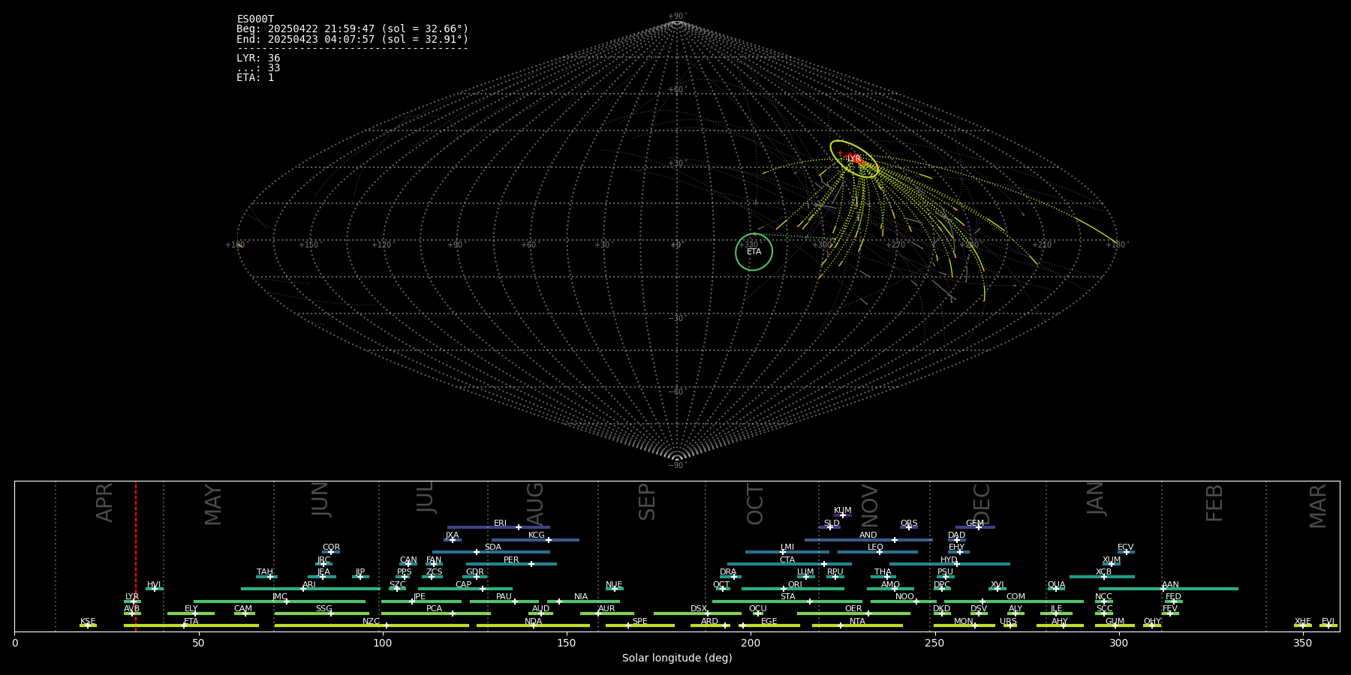This screenshot has width=1351, height=675.
Task: Select the OCT shower marker in timeline
Action: coord(722,589)
